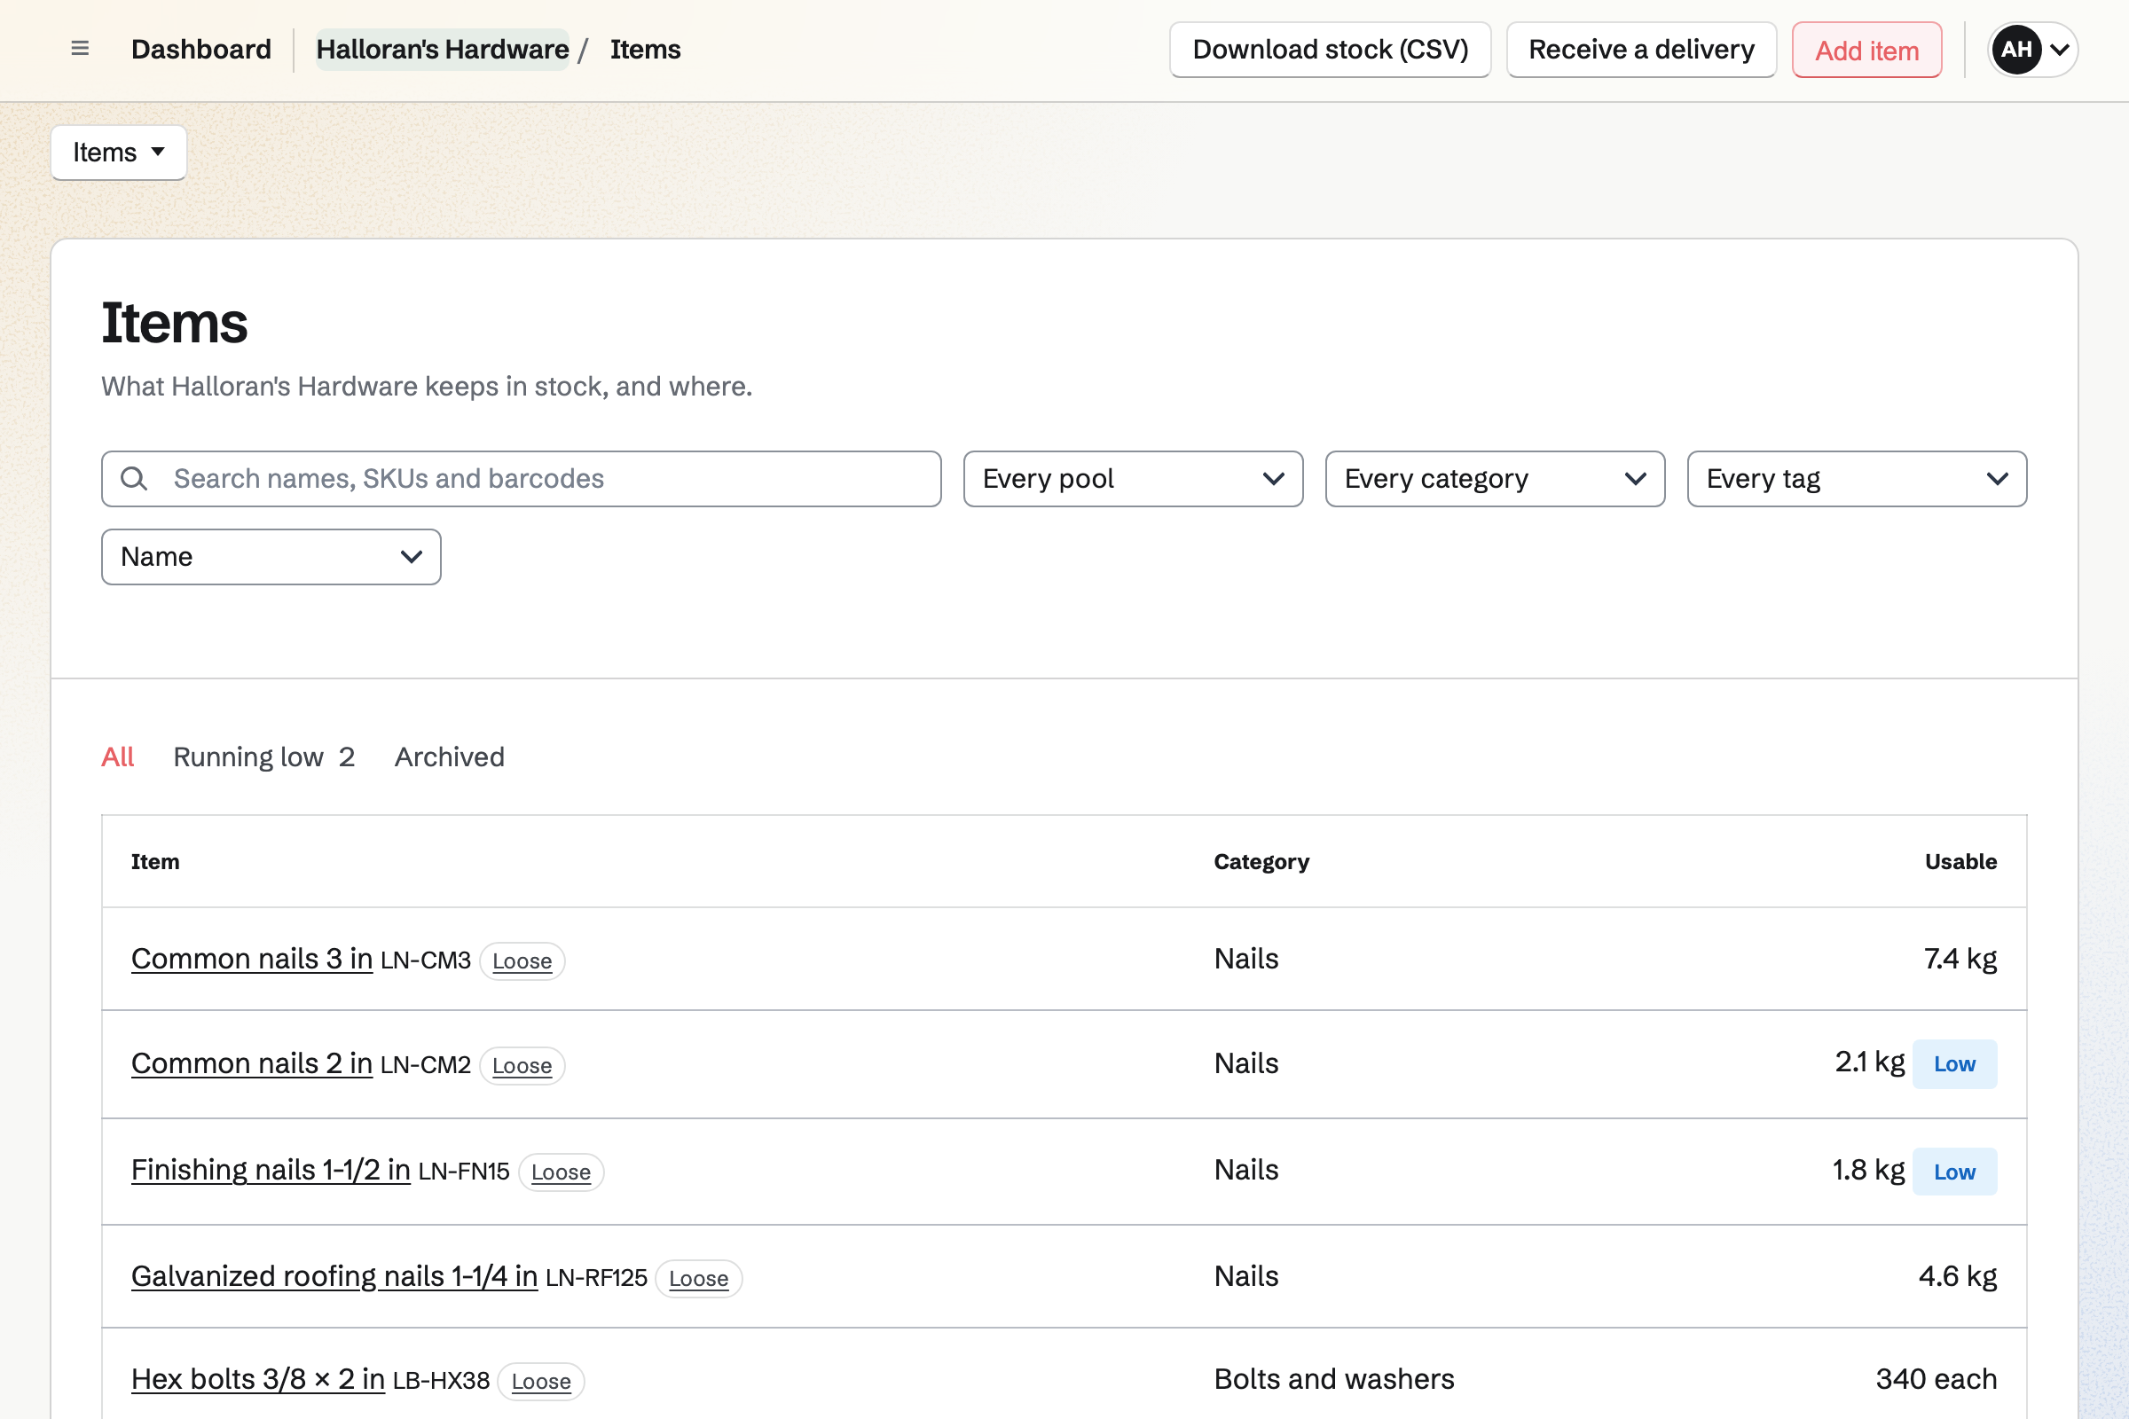This screenshot has width=2129, height=1419.
Task: Open Common nails 3 in item
Action: 252,959
